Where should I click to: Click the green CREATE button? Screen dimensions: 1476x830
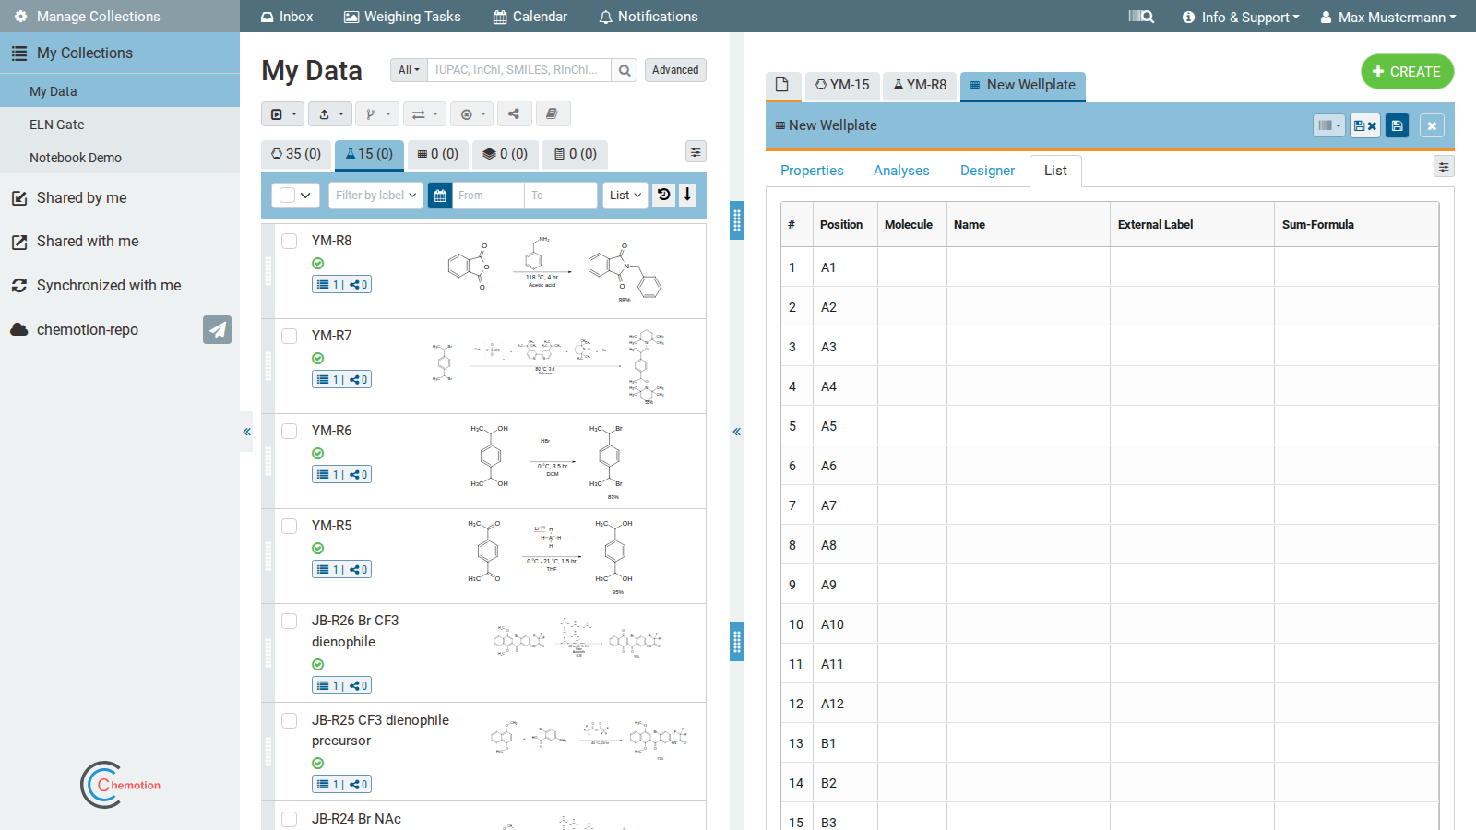click(x=1407, y=72)
